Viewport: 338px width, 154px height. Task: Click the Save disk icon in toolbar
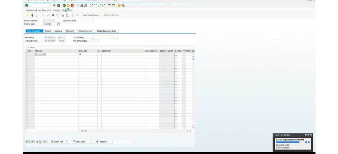[x=58, y=6]
